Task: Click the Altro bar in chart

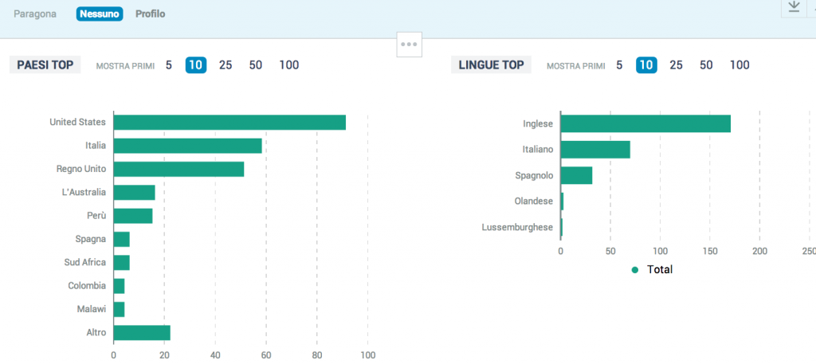Action: point(142,333)
